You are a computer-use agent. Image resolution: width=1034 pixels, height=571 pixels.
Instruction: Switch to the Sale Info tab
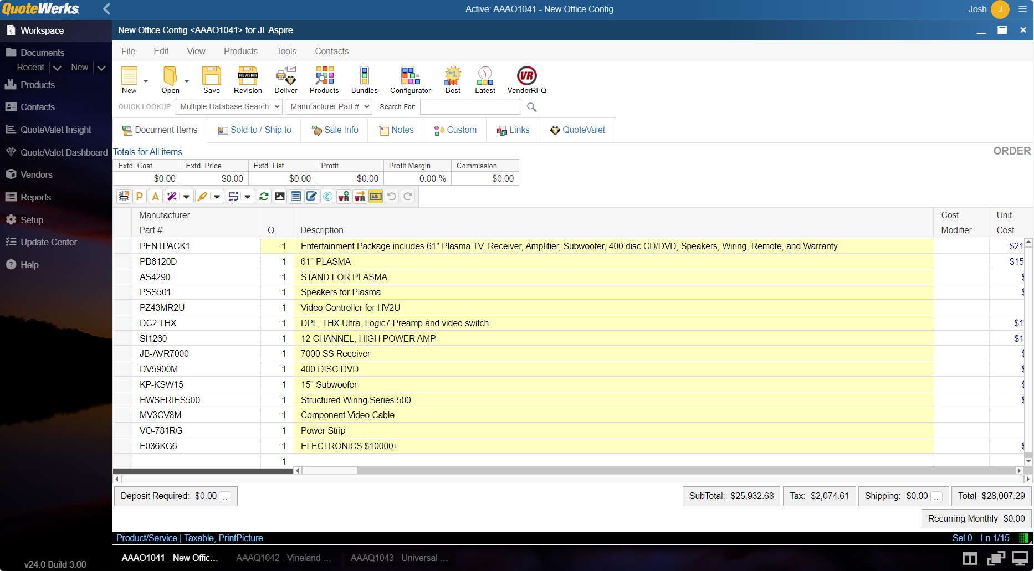click(335, 130)
